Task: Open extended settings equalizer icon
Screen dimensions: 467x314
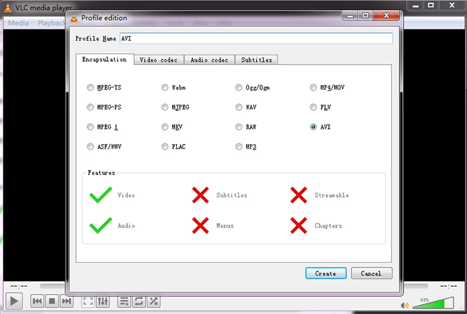Action: click(x=103, y=301)
